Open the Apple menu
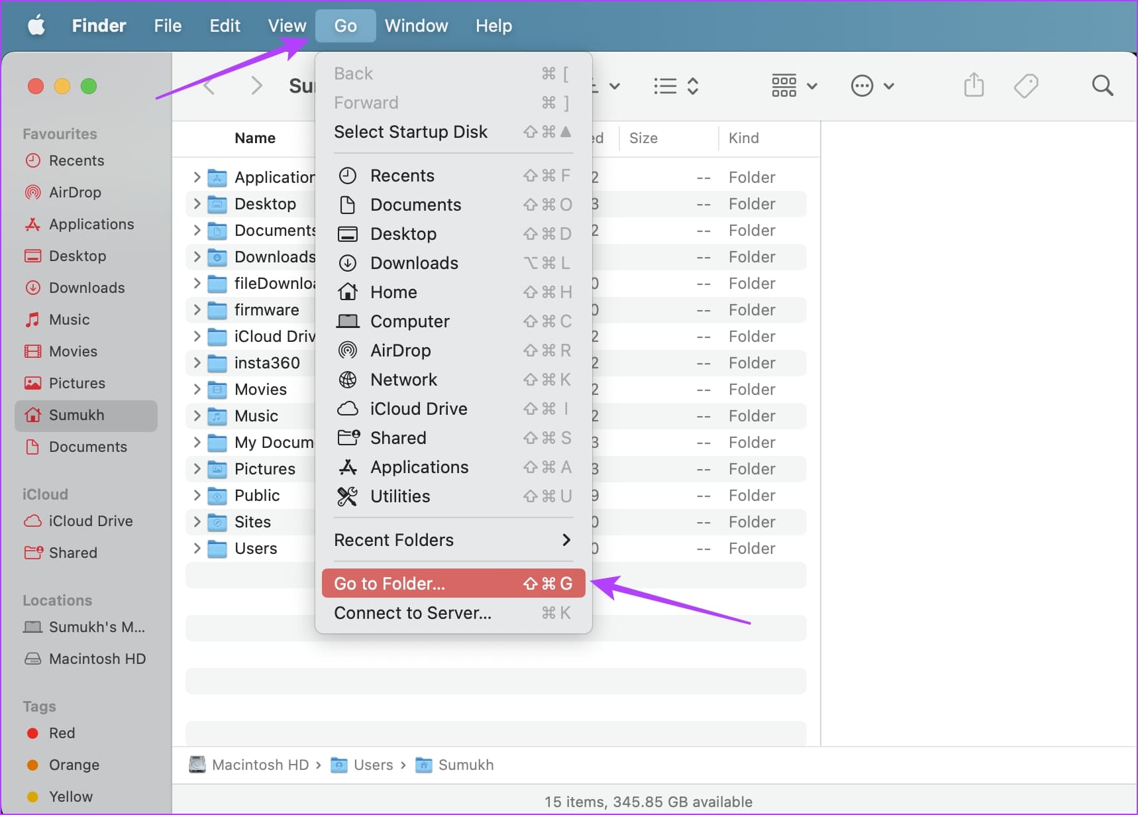Viewport: 1138px width, 815px height. click(x=36, y=26)
